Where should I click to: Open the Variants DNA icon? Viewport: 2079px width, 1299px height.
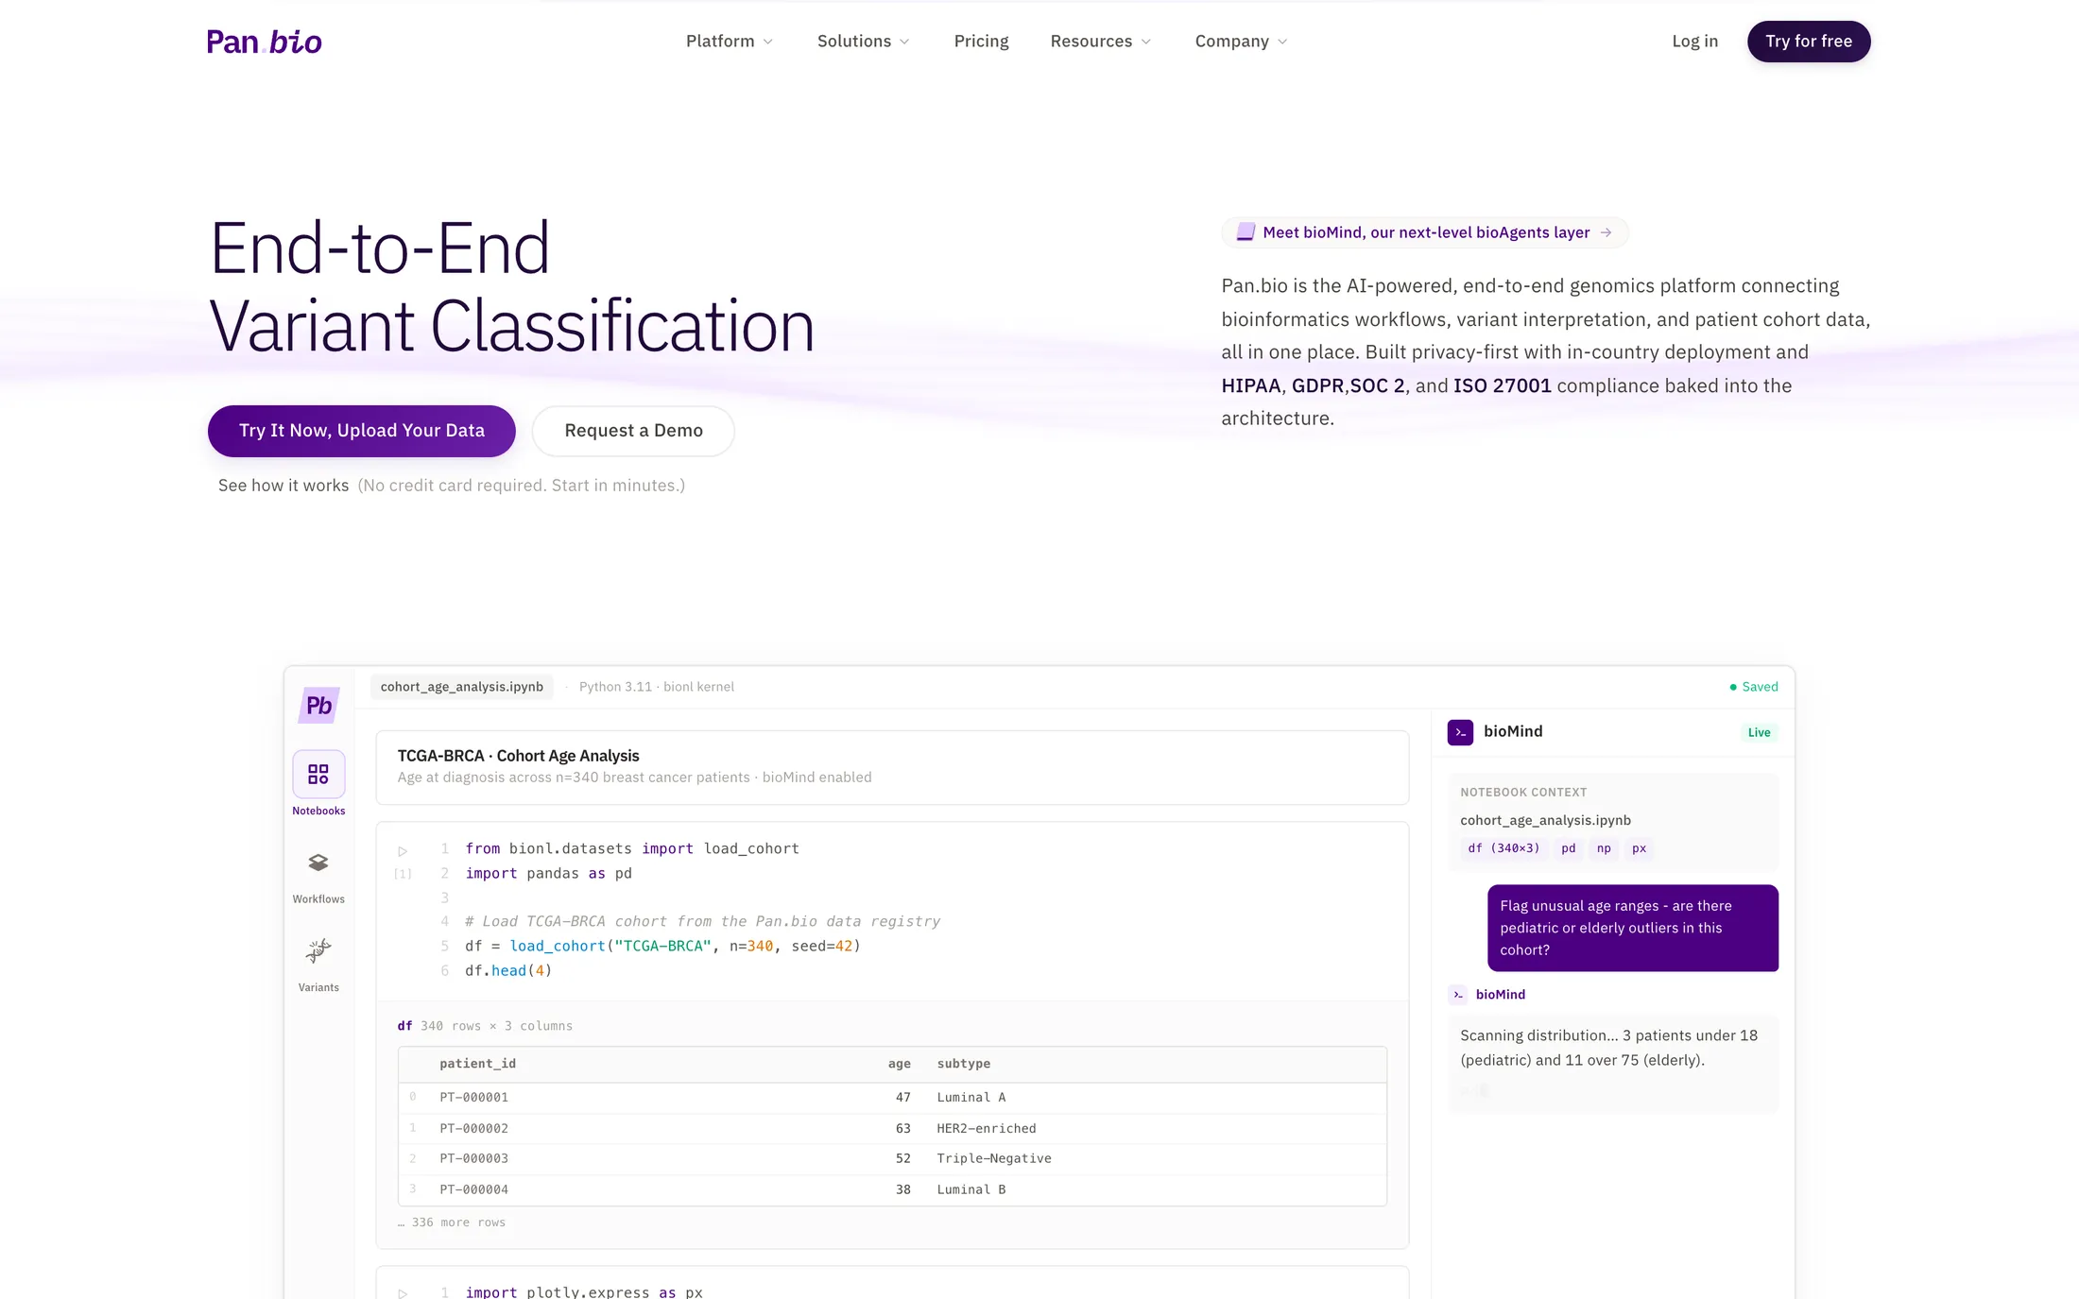coord(318,950)
